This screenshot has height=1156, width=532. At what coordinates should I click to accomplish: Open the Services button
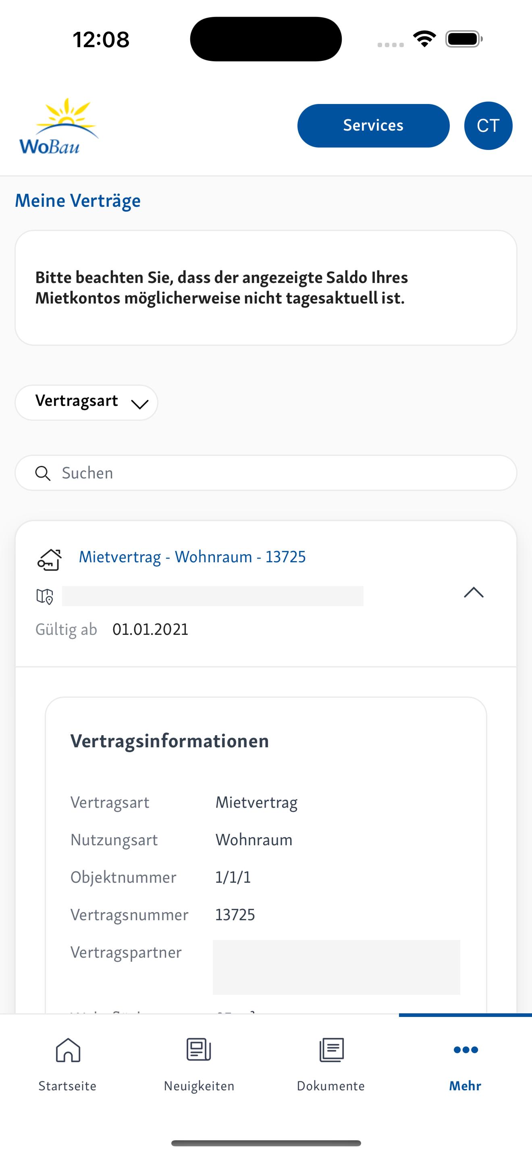373,126
